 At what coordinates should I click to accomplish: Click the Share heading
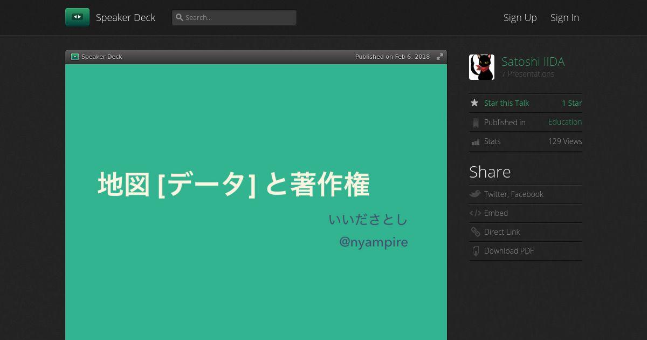pos(490,172)
